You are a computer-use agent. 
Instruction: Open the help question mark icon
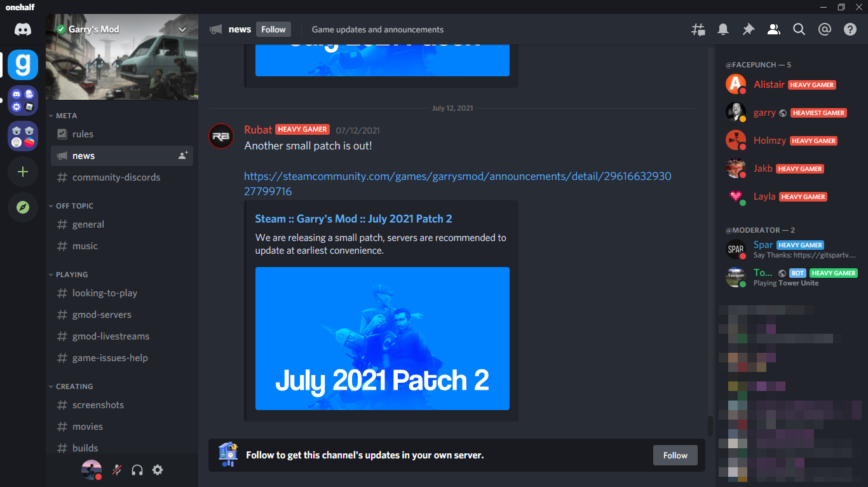coord(850,29)
